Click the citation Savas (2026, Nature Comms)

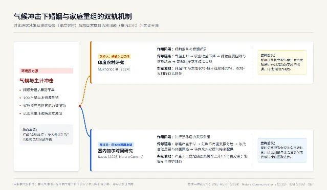[121, 157]
